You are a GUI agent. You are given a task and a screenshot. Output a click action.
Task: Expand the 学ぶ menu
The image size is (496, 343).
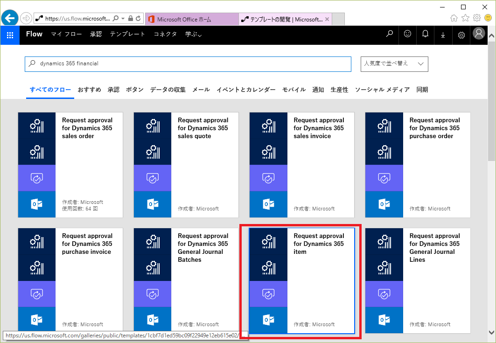(x=193, y=34)
